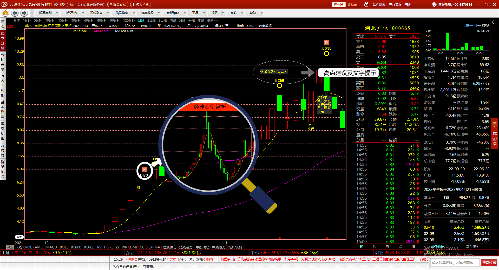Go forward with the right arrow button
Viewport: 499px width, 270px height.
point(24,13)
